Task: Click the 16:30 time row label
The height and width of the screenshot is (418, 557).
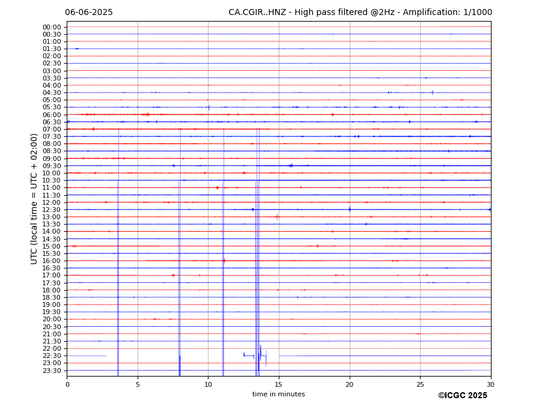Action: 52,268
